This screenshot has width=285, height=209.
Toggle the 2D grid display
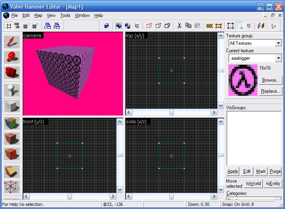(8, 26)
